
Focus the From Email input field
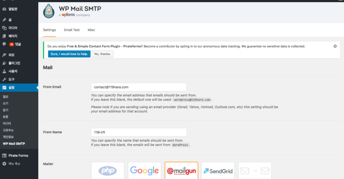coord(139,87)
